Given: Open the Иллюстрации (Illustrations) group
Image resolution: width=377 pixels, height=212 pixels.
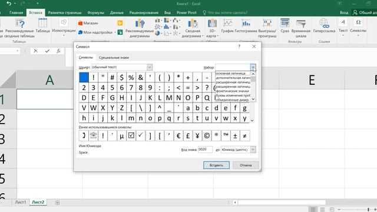Looking at the screenshot, I should pos(64,28).
